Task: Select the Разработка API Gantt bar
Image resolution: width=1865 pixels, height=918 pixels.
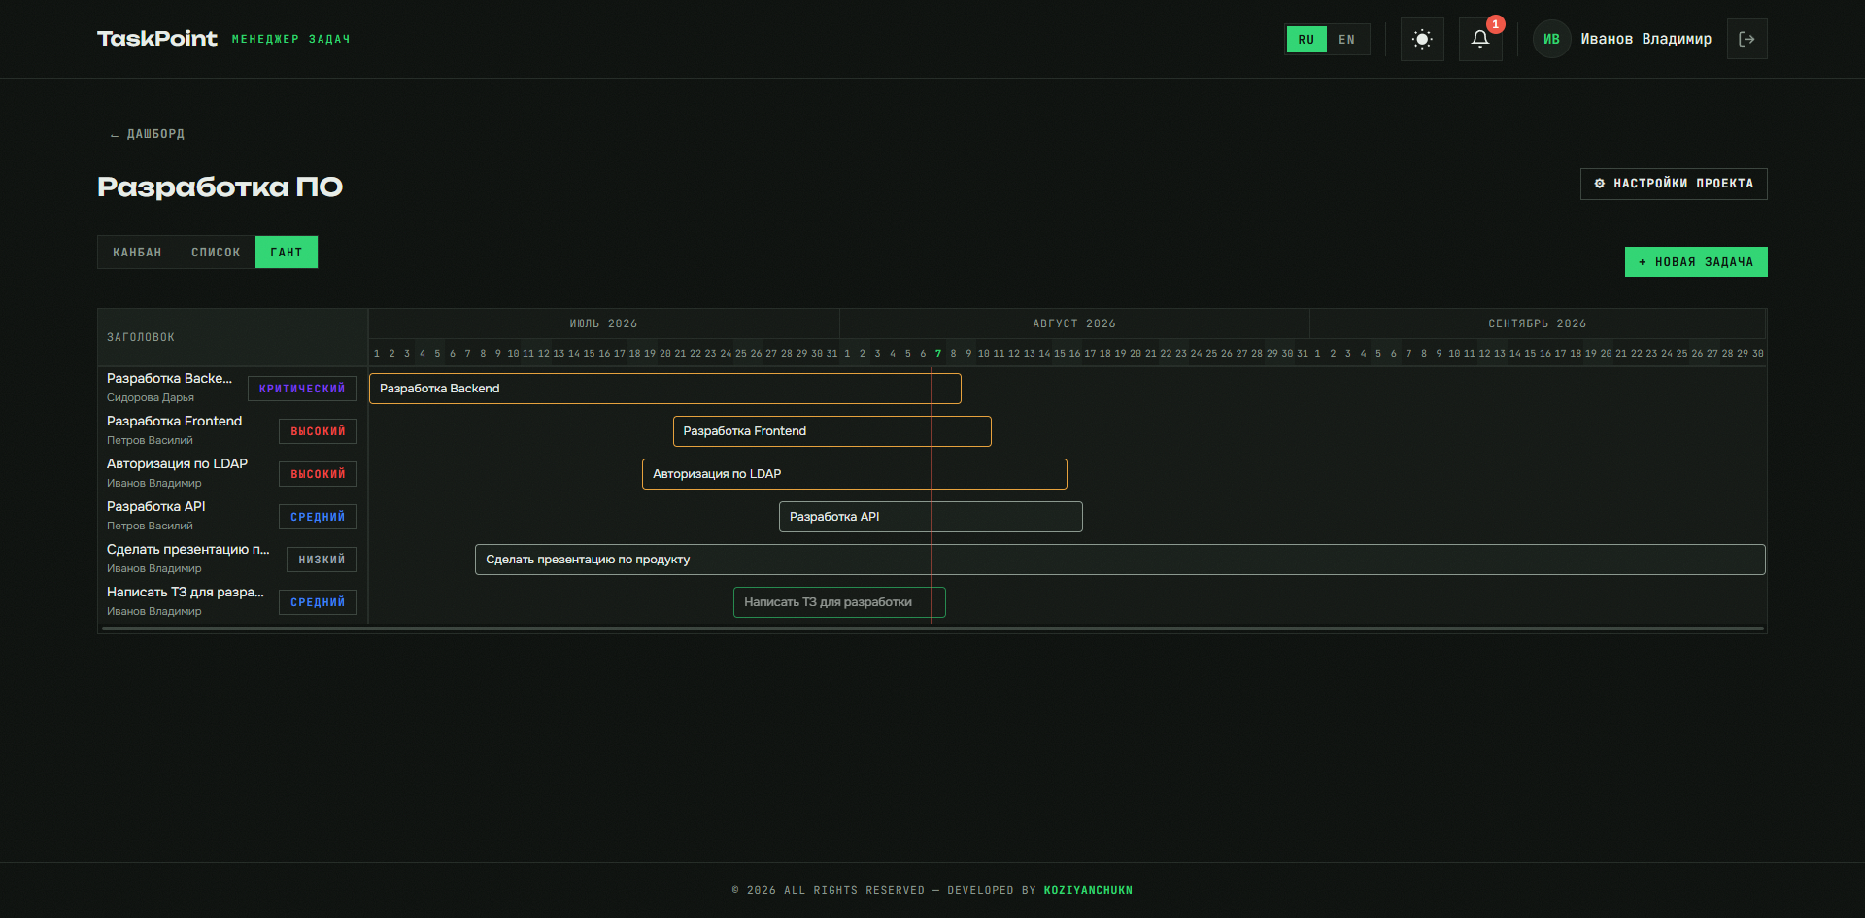Action: click(x=931, y=517)
